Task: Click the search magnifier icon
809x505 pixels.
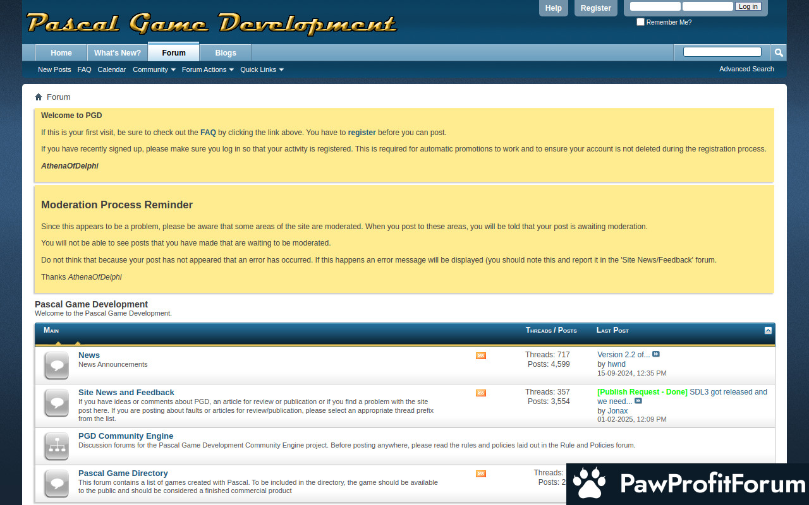Action: [779, 52]
